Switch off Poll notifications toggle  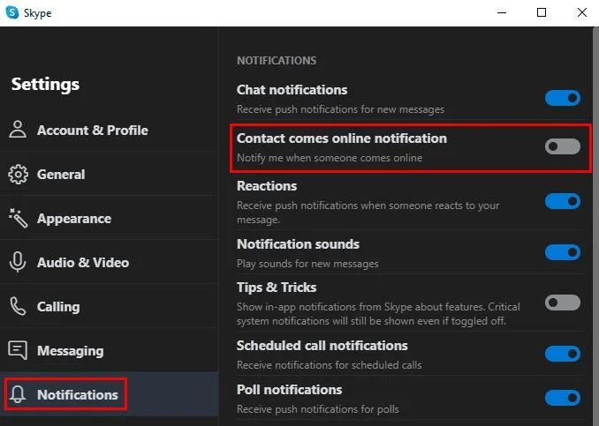pos(562,398)
